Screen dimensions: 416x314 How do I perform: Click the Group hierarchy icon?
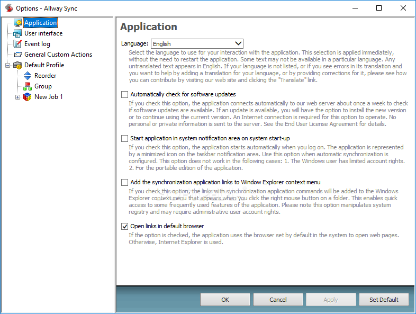[28, 86]
